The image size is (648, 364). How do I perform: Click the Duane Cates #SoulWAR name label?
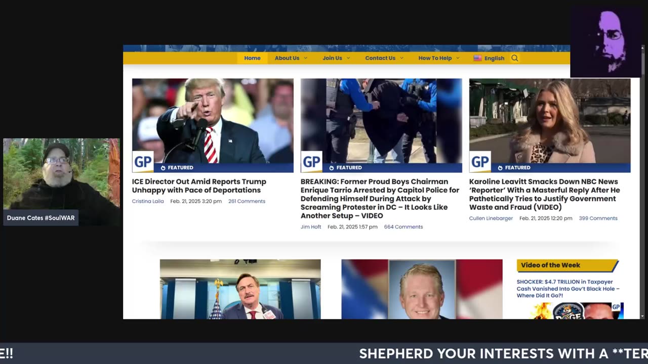pos(40,218)
